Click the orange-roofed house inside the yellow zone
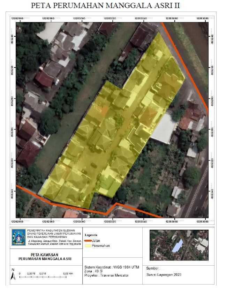This screenshot has height=294, width=226. (105, 110)
